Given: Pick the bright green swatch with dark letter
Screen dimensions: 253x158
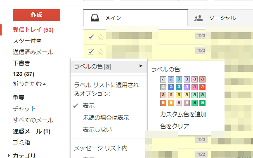Looking at the screenshot, I should point(194,103).
